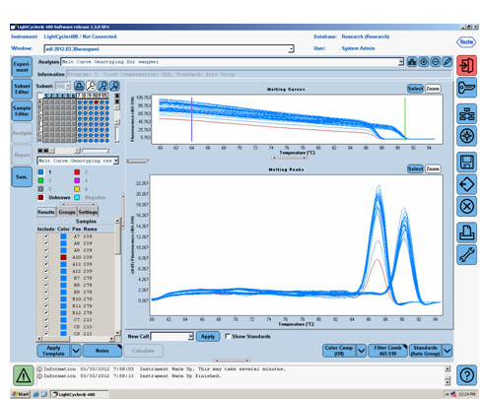Open the Experiment module

click(x=22, y=67)
